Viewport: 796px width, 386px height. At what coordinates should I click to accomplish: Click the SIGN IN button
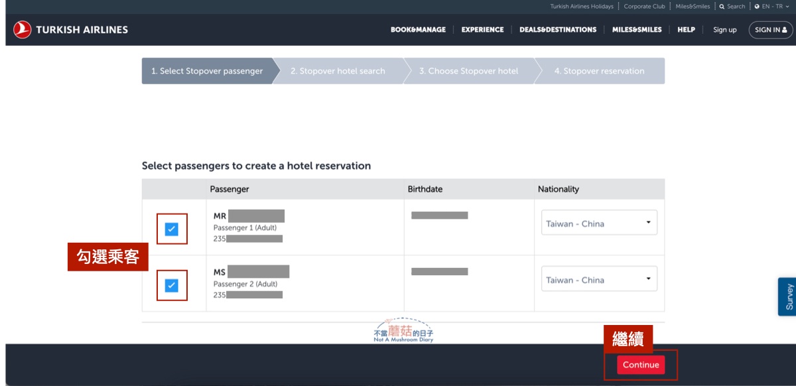(x=770, y=30)
